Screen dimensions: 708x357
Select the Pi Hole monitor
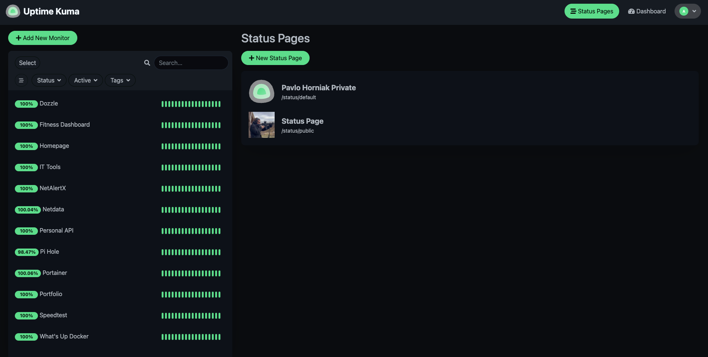49,251
